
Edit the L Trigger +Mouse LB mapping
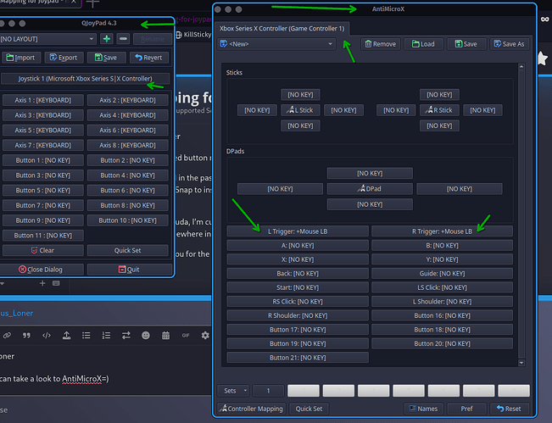[298, 231]
